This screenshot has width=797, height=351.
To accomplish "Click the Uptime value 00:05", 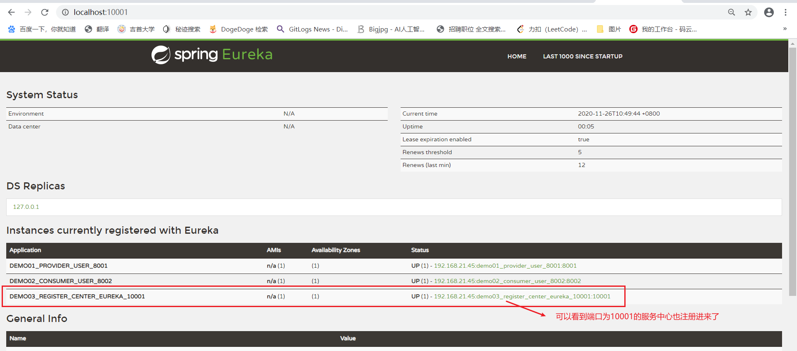I will point(586,126).
